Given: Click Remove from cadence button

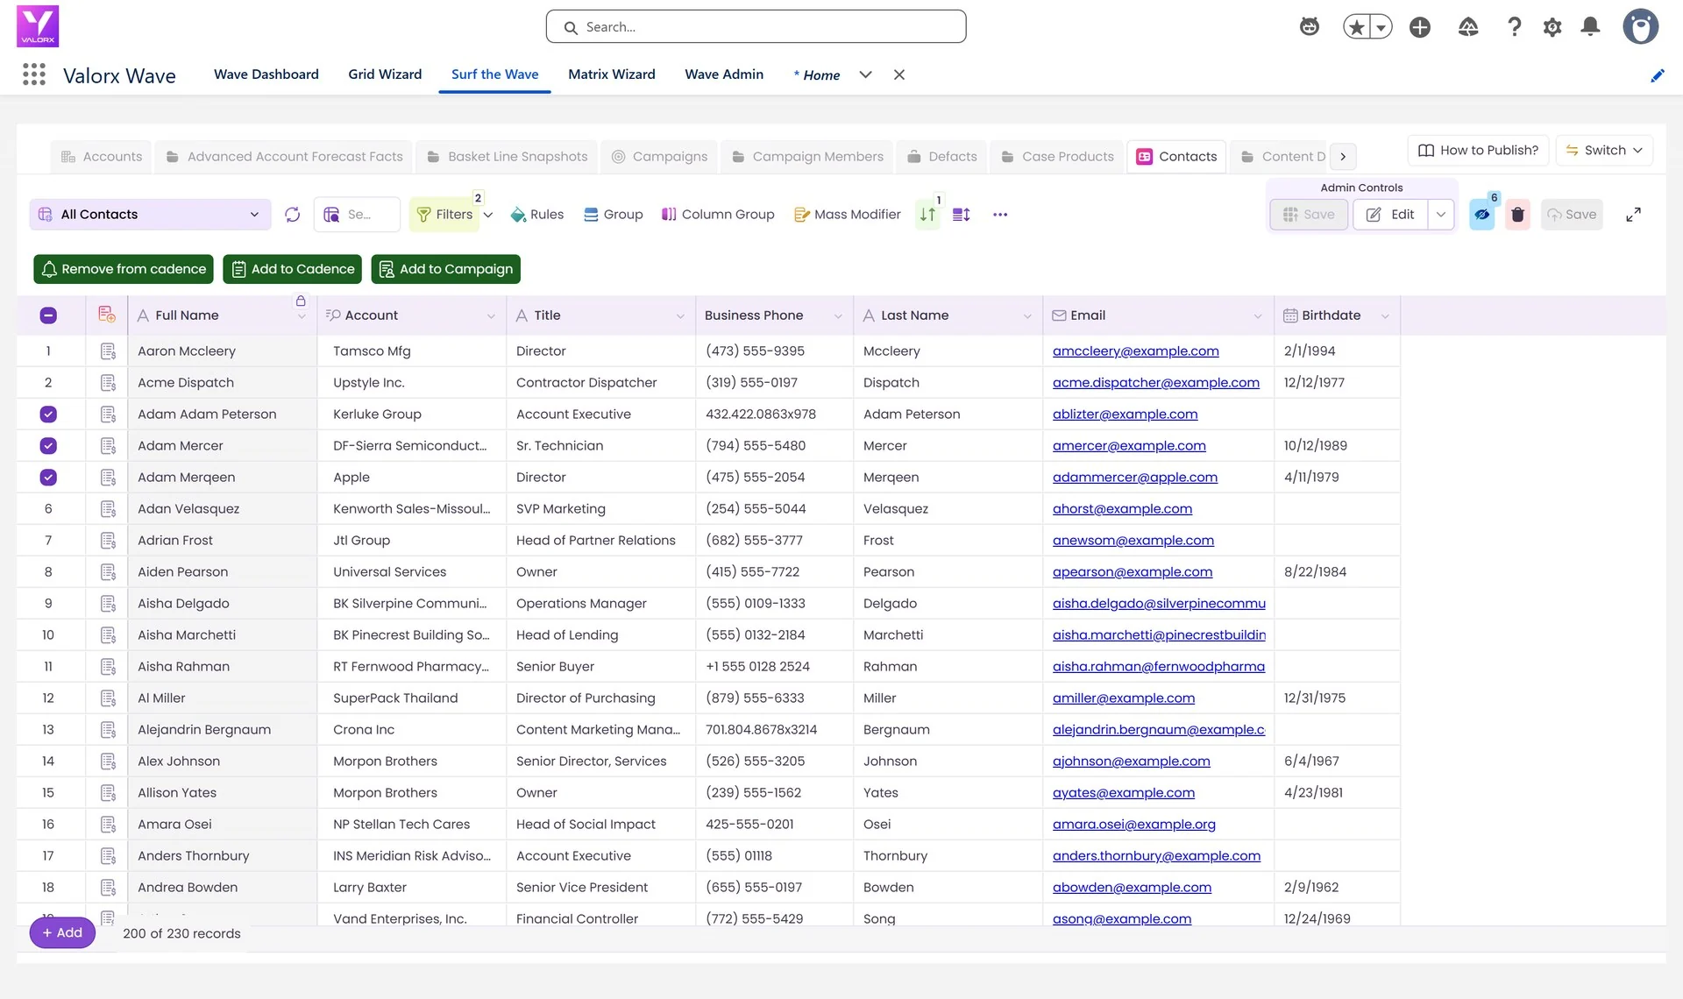Looking at the screenshot, I should (x=124, y=269).
